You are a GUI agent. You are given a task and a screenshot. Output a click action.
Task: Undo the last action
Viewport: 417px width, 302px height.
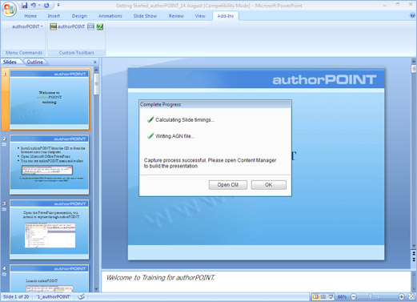(34, 5)
